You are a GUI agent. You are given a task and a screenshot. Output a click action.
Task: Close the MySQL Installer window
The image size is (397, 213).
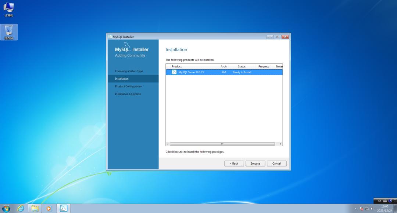tap(285, 37)
